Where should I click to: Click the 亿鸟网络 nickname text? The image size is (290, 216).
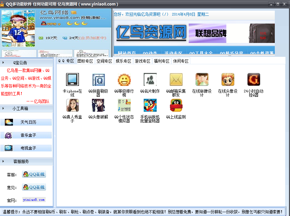coord(54,13)
